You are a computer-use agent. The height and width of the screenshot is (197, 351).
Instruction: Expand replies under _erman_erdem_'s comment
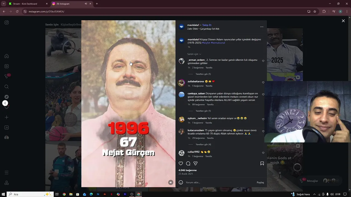point(203,74)
